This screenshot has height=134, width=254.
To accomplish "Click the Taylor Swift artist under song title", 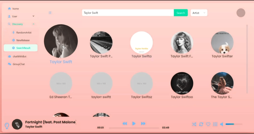I will pyautogui.click(x=34, y=127).
